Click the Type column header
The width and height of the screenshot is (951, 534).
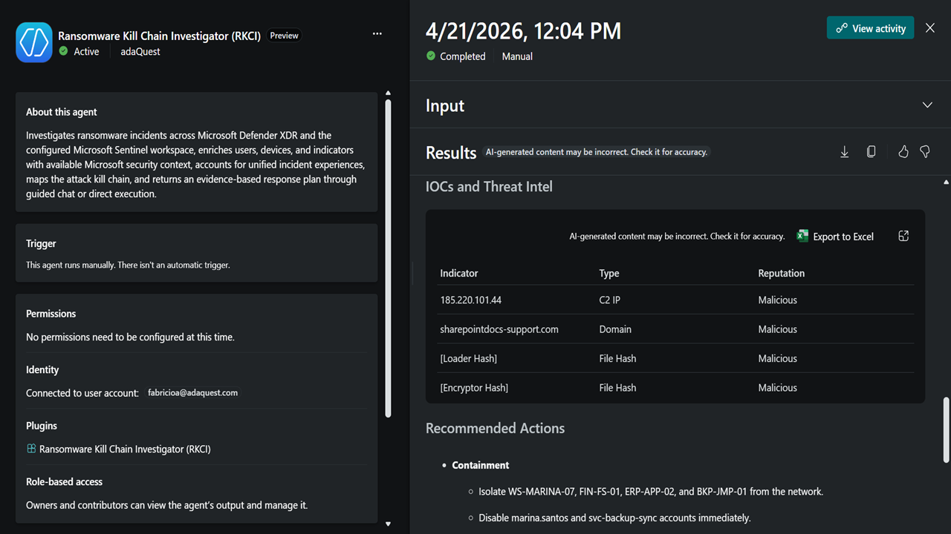point(609,273)
